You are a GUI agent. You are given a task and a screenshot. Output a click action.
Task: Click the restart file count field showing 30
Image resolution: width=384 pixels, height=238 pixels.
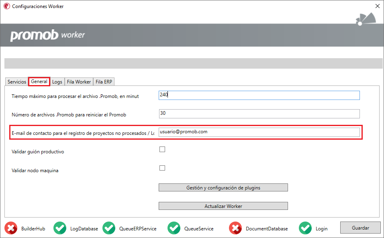[259, 114]
